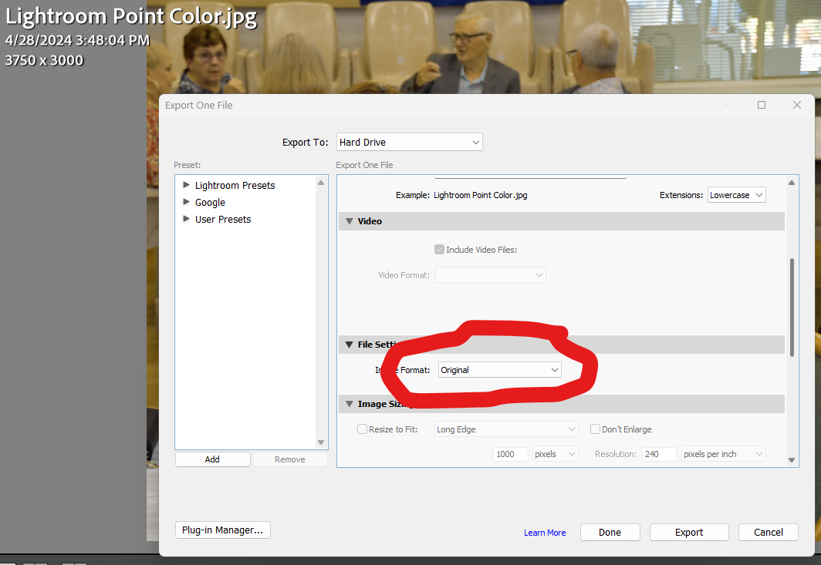The height and width of the screenshot is (565, 821).
Task: Collapse the File Settings section
Action: point(350,345)
